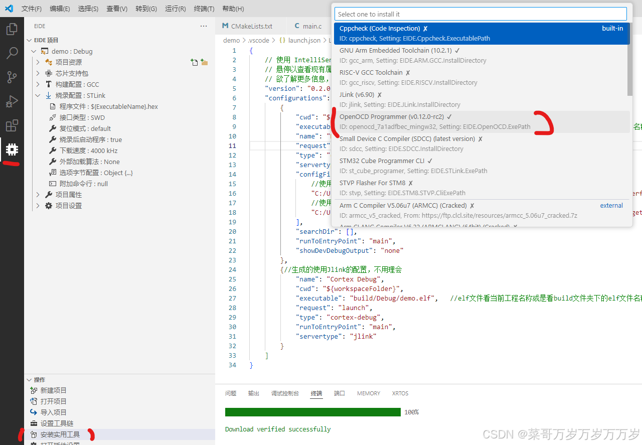
Task: Expand the 项目资源 node
Action: (38, 62)
